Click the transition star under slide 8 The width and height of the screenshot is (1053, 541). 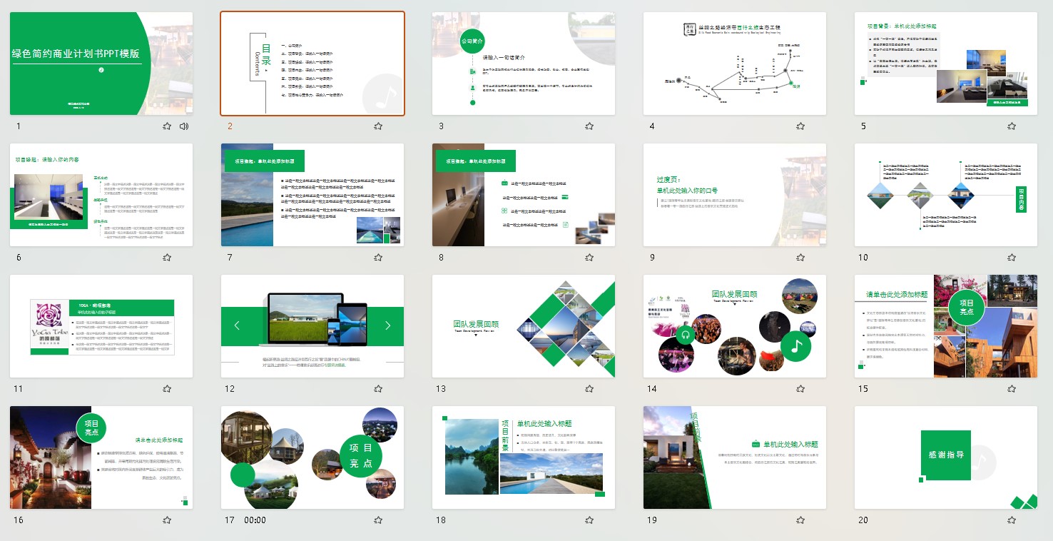(589, 258)
